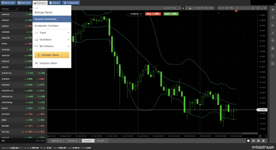Select BTCUSD in symbol list
Viewport: 276px width, 150px height.
pyautogui.click(x=23, y=132)
